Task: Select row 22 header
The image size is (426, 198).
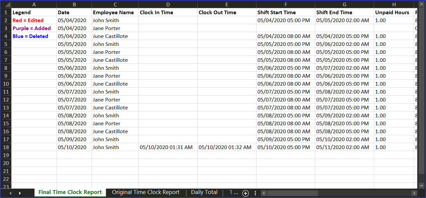Action: click(6, 179)
